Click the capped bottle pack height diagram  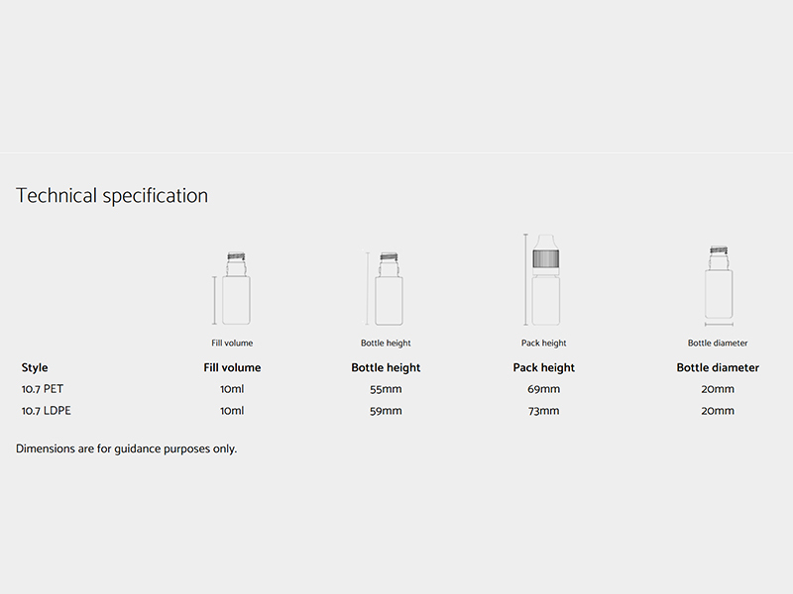click(544, 280)
